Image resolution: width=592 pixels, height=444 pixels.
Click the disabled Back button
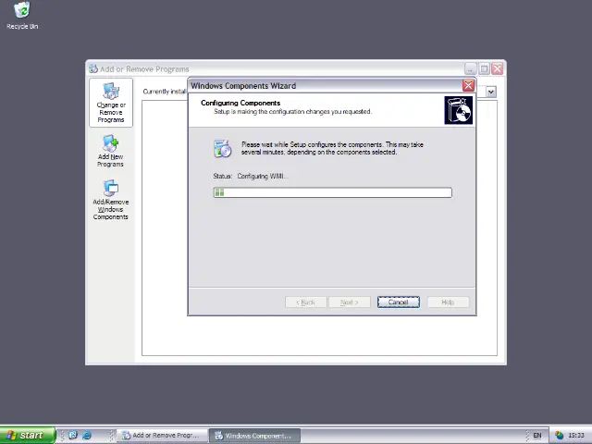click(x=305, y=302)
